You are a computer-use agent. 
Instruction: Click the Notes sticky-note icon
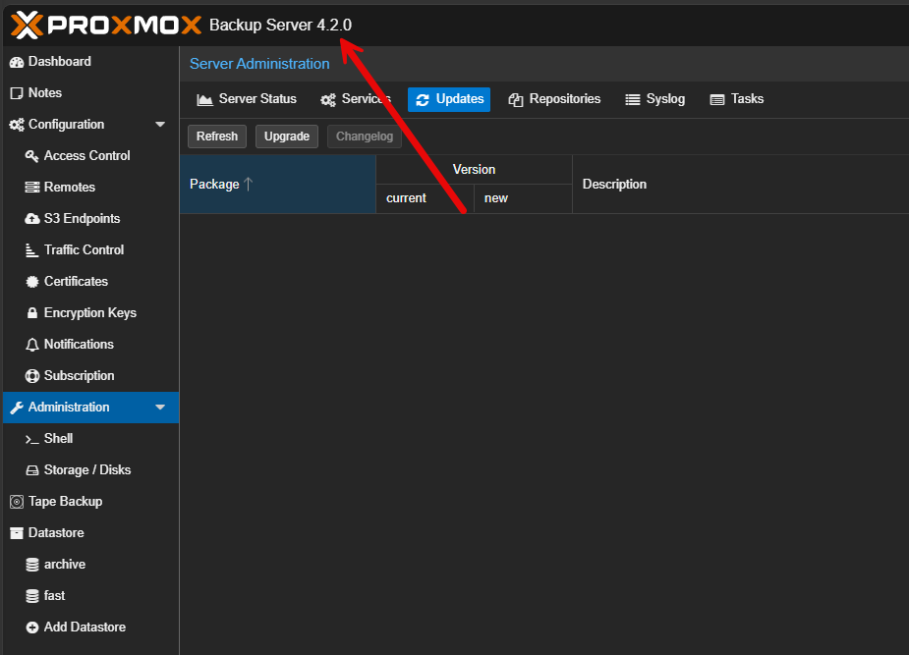tap(17, 93)
